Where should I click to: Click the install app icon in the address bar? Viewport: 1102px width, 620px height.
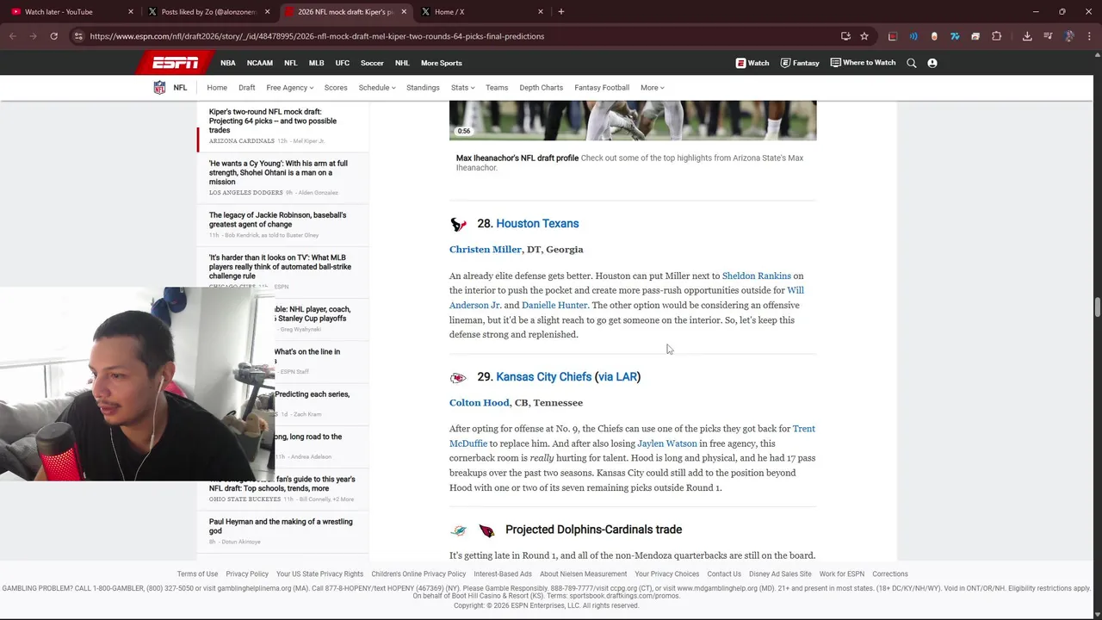(x=845, y=36)
